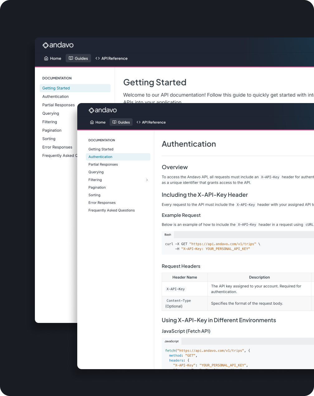314x396 pixels.
Task: Click the DOCUMENTATION label in the front sidebar
Action: tap(102, 140)
